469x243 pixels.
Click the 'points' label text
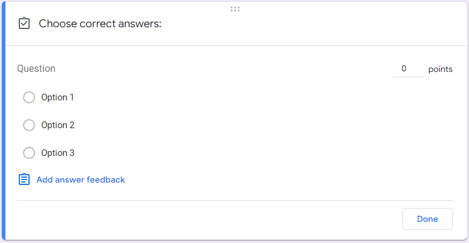441,70
